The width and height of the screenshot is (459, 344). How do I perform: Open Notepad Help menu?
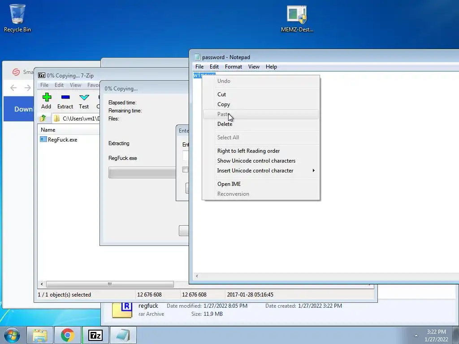click(271, 67)
